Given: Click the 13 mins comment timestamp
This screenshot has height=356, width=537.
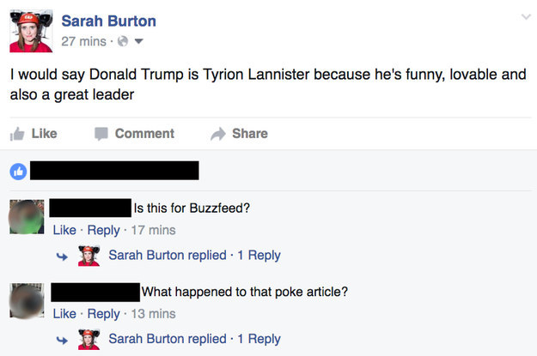Looking at the screenshot, I should (x=156, y=314).
